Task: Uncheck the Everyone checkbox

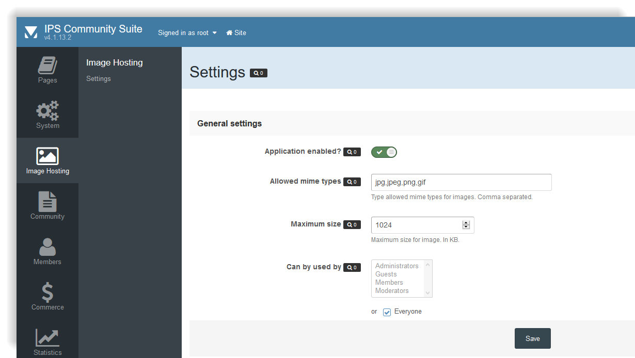Action: pos(387,312)
